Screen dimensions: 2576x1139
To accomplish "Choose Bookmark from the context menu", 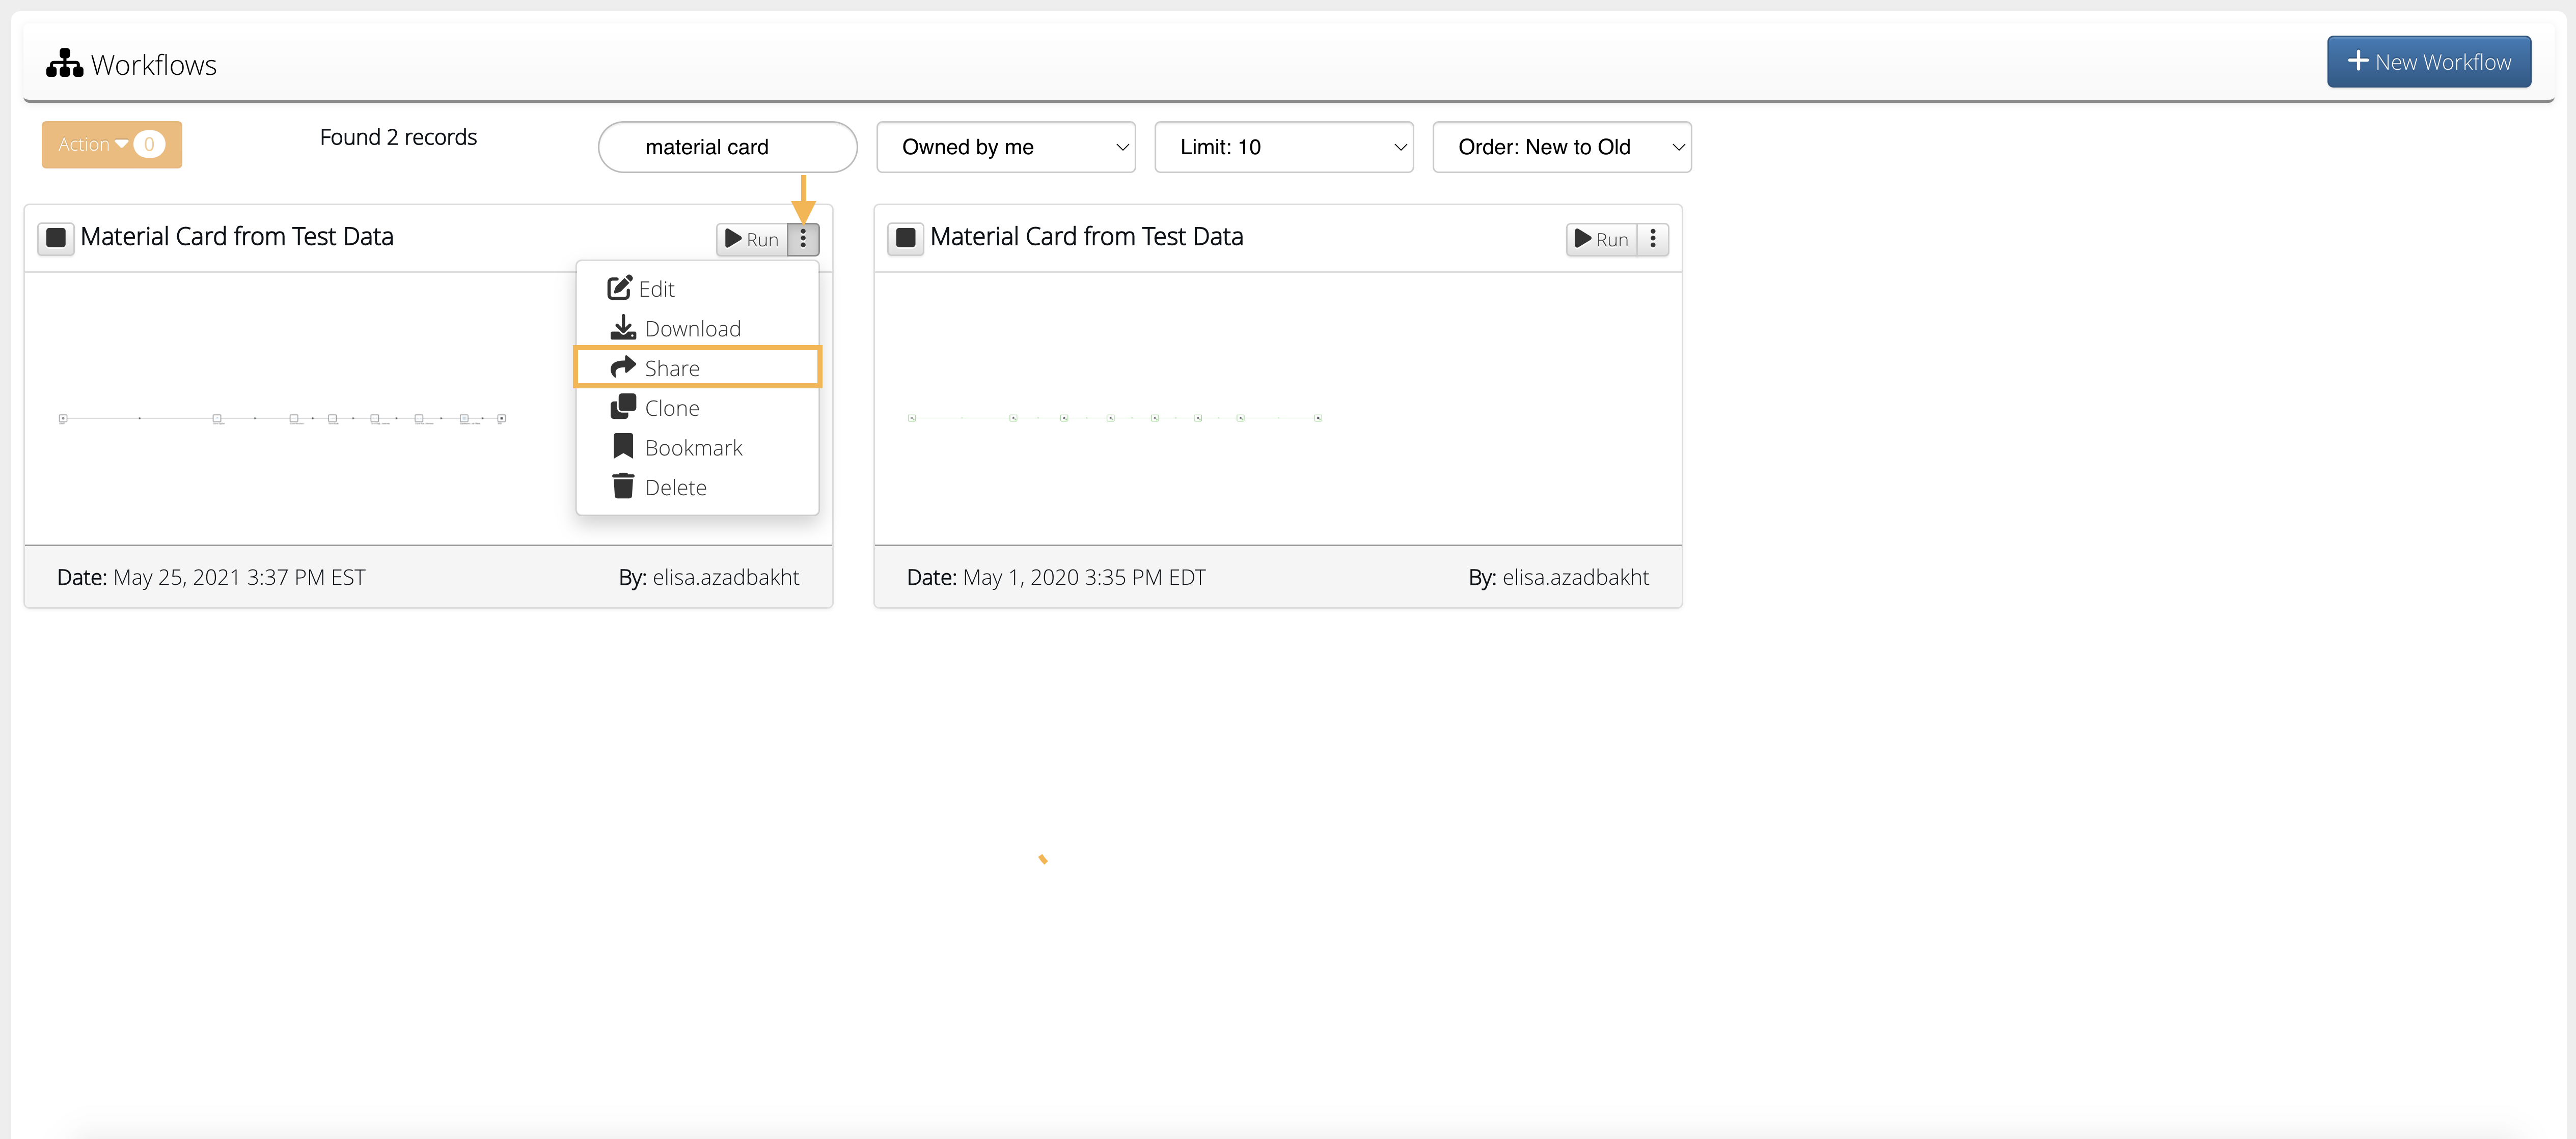I will pyautogui.click(x=697, y=447).
